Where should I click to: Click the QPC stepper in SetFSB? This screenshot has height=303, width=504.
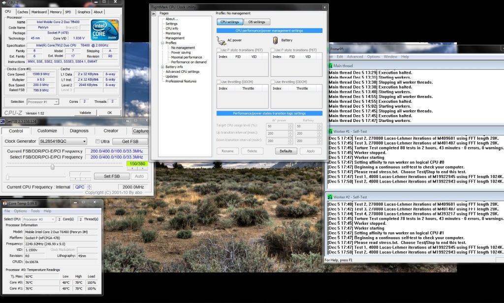click(x=90, y=187)
